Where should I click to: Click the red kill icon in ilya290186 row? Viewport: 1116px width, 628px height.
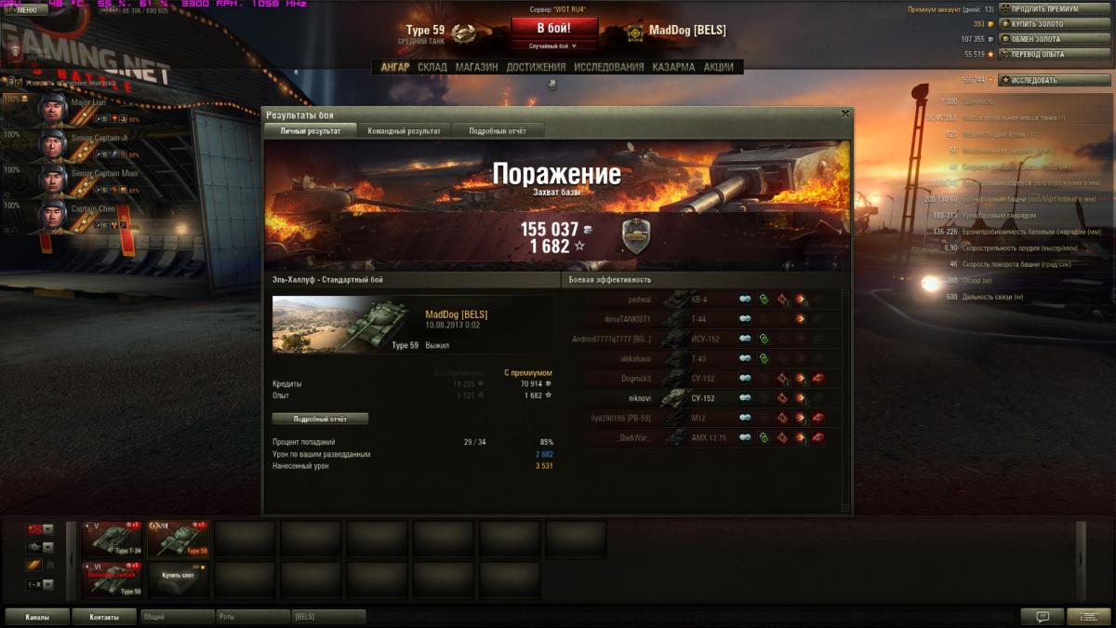pyautogui.click(x=818, y=418)
